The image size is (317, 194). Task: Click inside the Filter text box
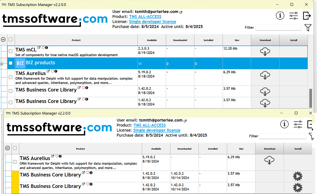click(278, 27)
